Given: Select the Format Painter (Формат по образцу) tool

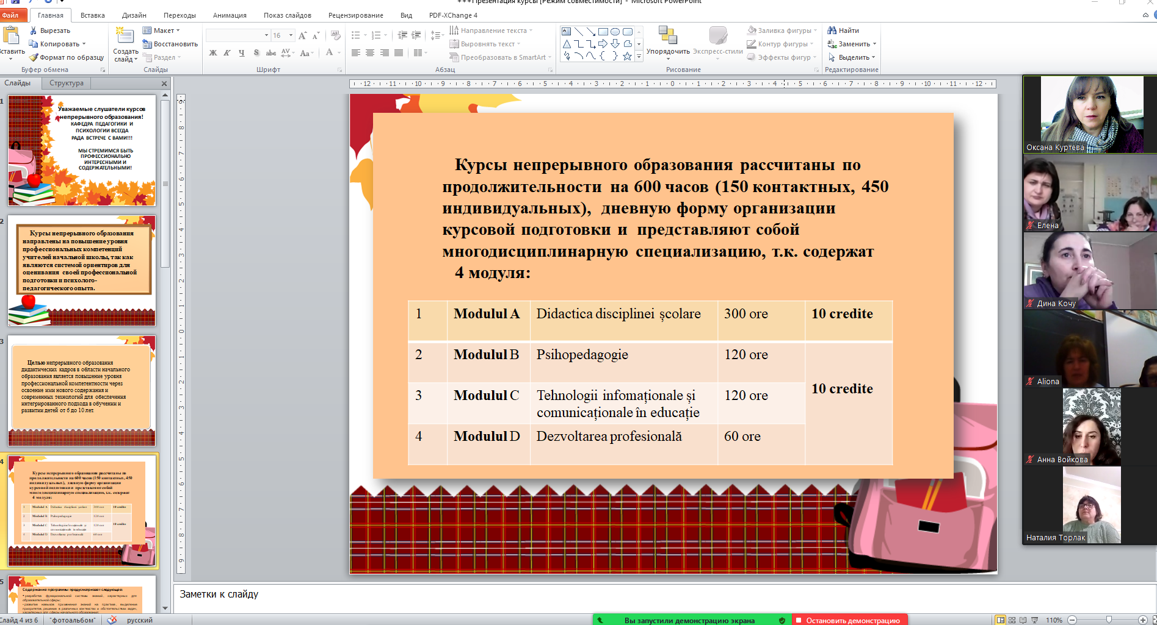Looking at the screenshot, I should 34,57.
